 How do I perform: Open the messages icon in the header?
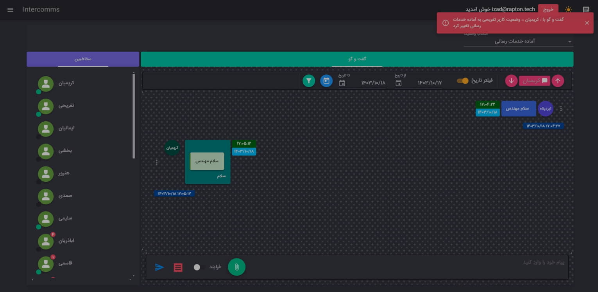click(586, 10)
